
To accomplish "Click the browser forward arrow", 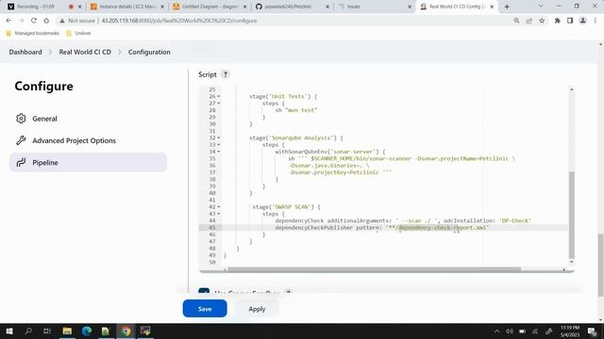I will pos(21,21).
